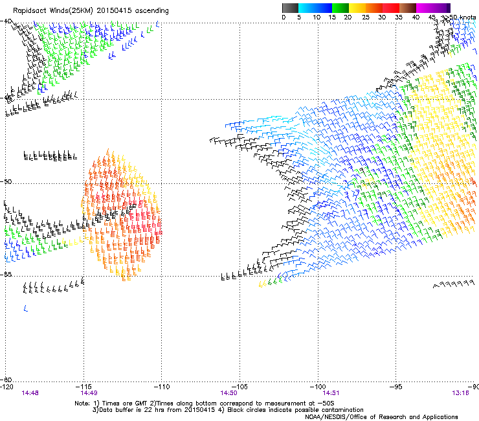Click the purple time stamp '14:51'

[x=331, y=393]
